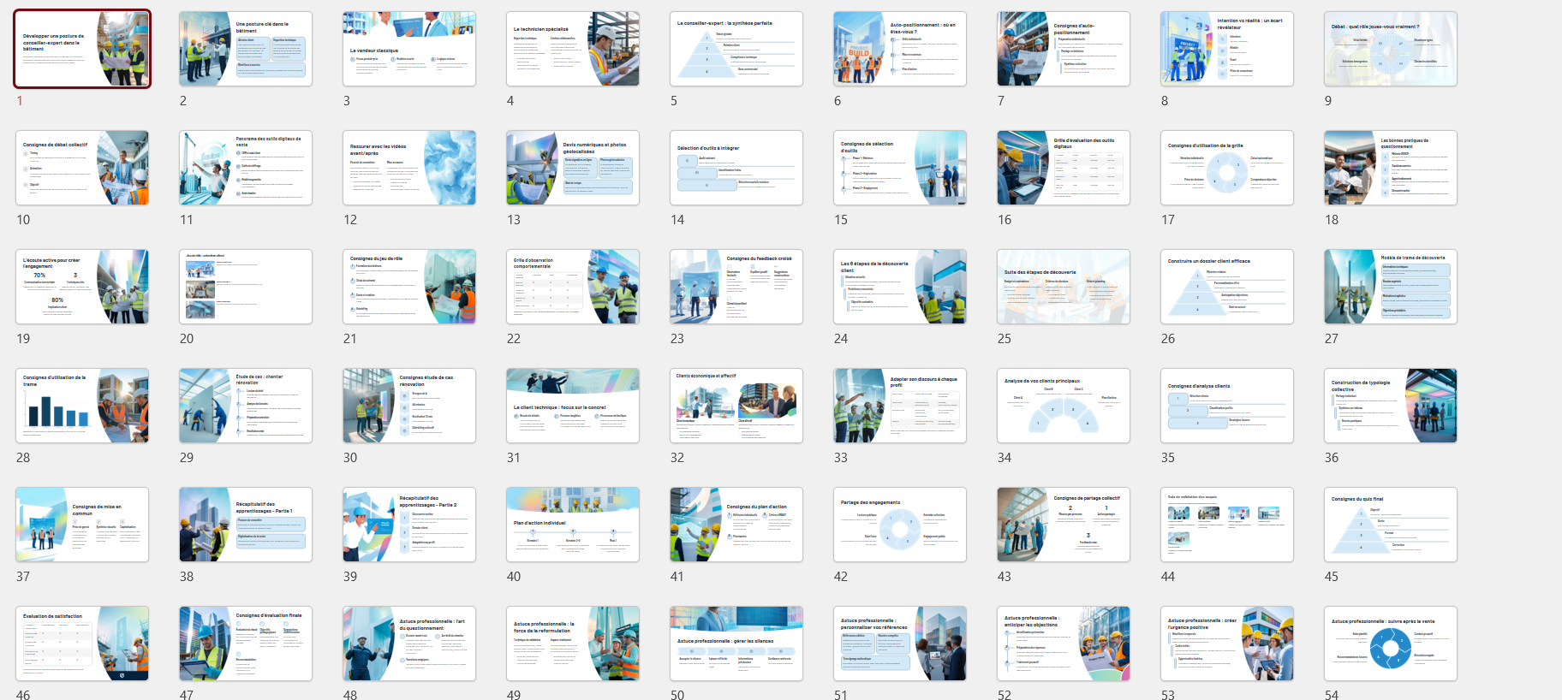Screen dimensions: 1562x700
Task: Click slide 9 'Débat : quel rôle jouez-vous vraiment ?'
Action: click(x=1390, y=49)
